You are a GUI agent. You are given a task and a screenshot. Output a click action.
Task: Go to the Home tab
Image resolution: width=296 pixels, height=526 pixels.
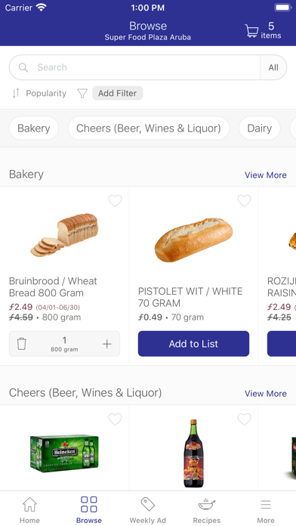coord(29,510)
